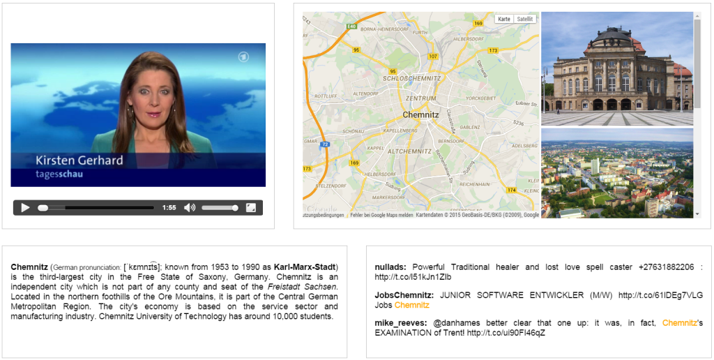Adjust the video volume slider

[220, 208]
